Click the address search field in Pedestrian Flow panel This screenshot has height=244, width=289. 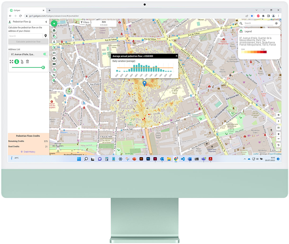coord(26,36)
